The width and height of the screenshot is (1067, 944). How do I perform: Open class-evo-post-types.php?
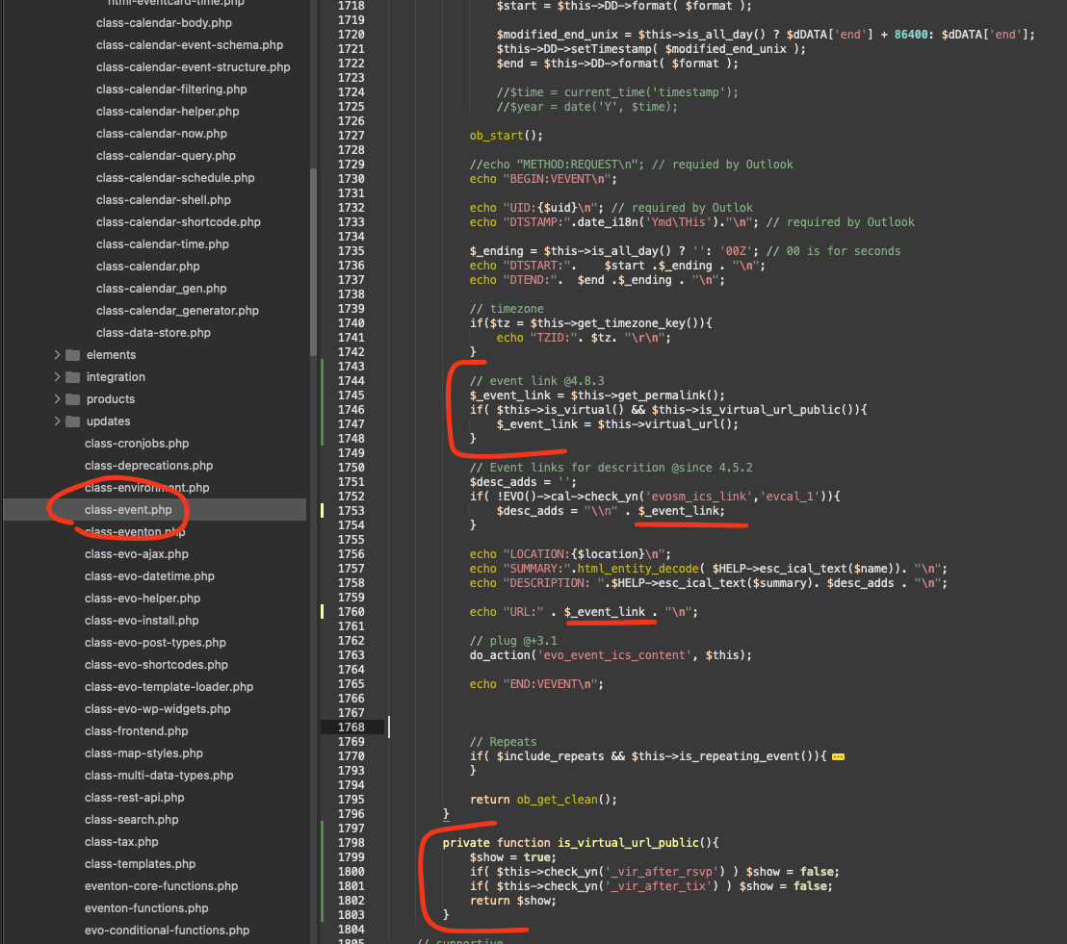coord(155,643)
